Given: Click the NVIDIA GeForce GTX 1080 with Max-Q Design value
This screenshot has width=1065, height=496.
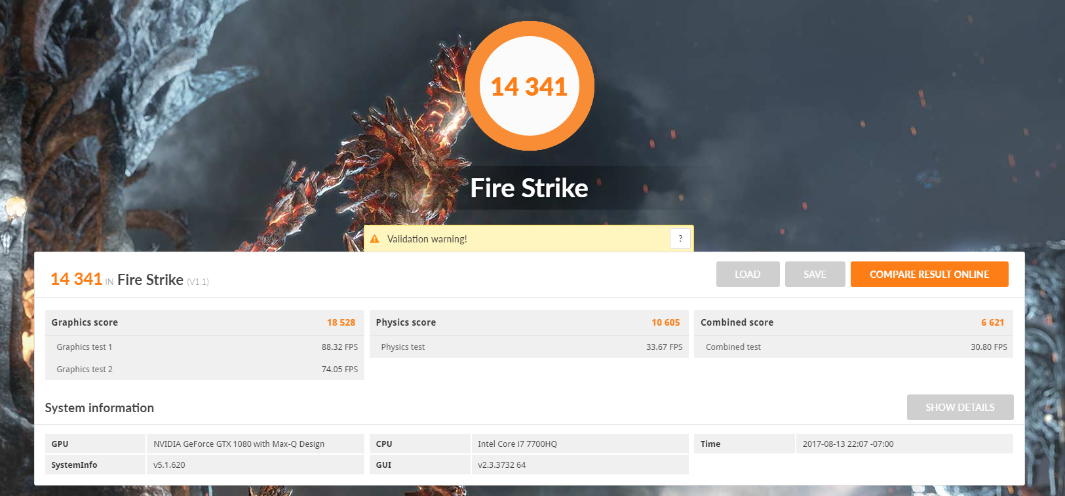Looking at the screenshot, I should [x=239, y=444].
